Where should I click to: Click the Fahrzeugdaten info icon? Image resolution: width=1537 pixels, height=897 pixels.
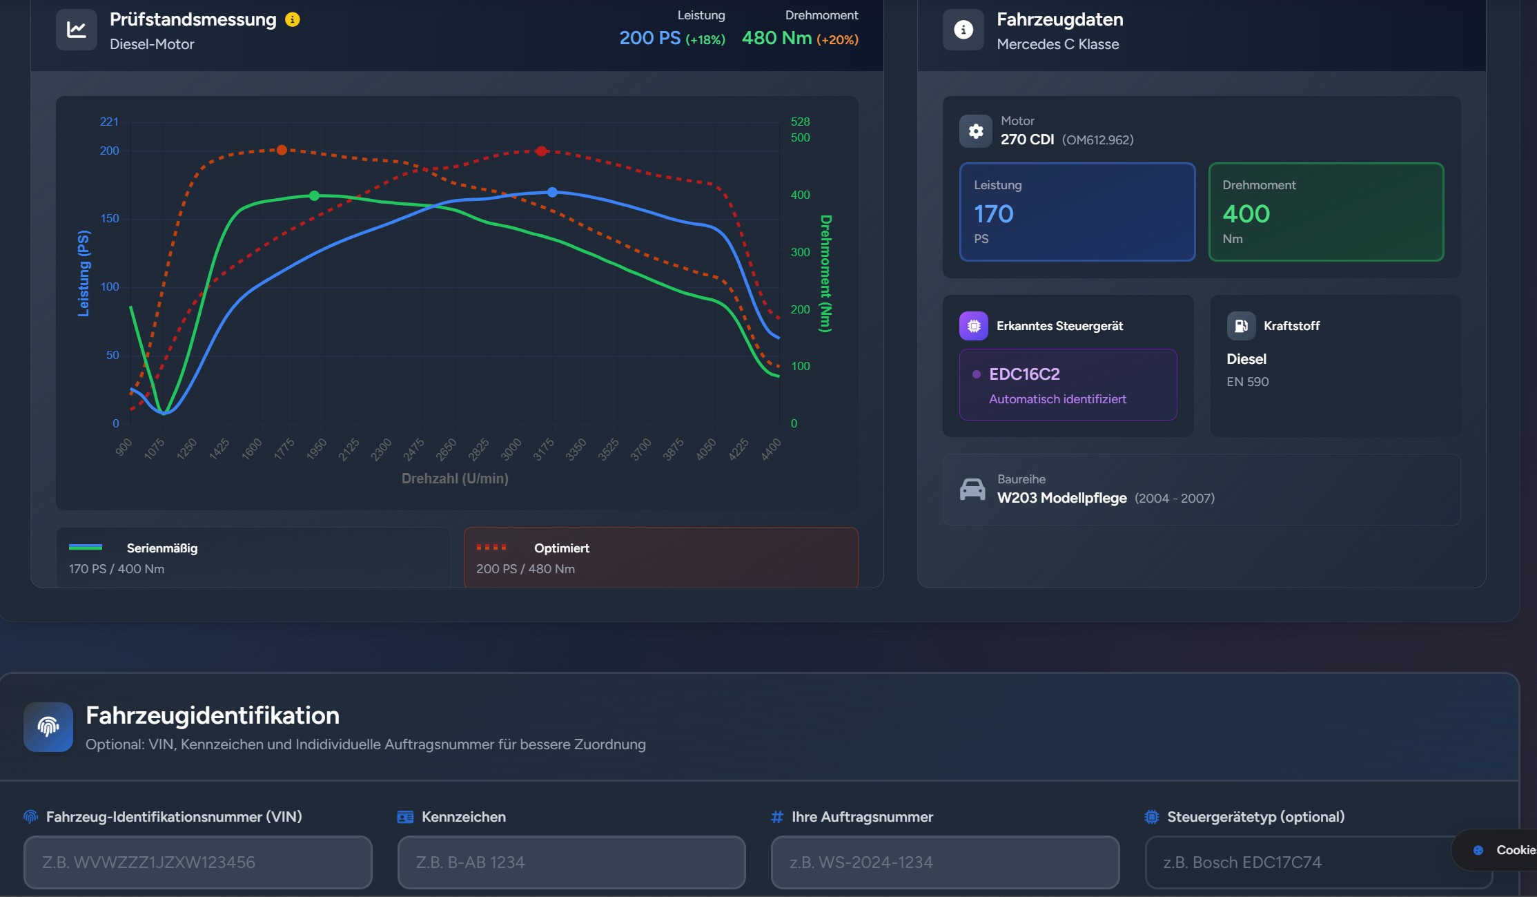pos(962,29)
